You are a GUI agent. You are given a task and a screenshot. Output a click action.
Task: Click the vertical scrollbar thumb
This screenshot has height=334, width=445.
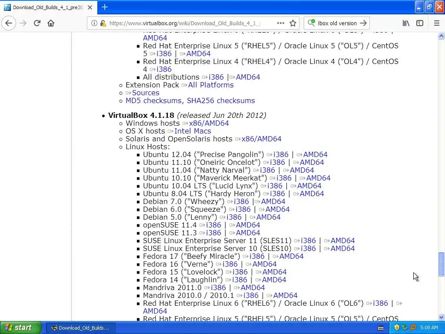tap(441, 264)
